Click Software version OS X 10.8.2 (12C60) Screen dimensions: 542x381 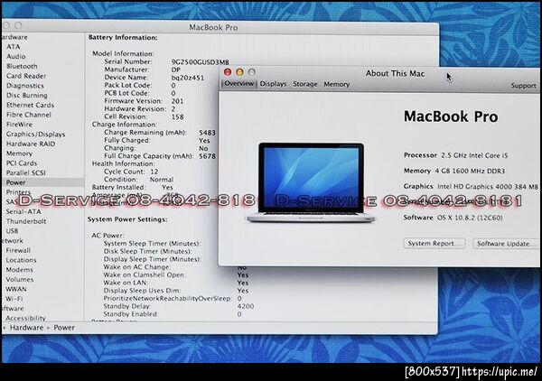470,218
